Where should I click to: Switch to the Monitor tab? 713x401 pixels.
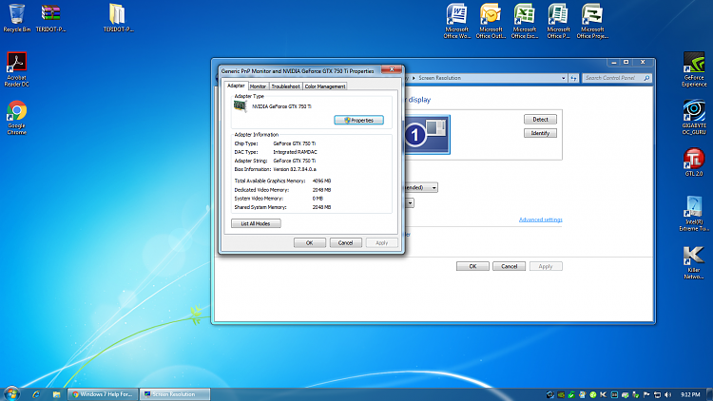click(x=258, y=86)
